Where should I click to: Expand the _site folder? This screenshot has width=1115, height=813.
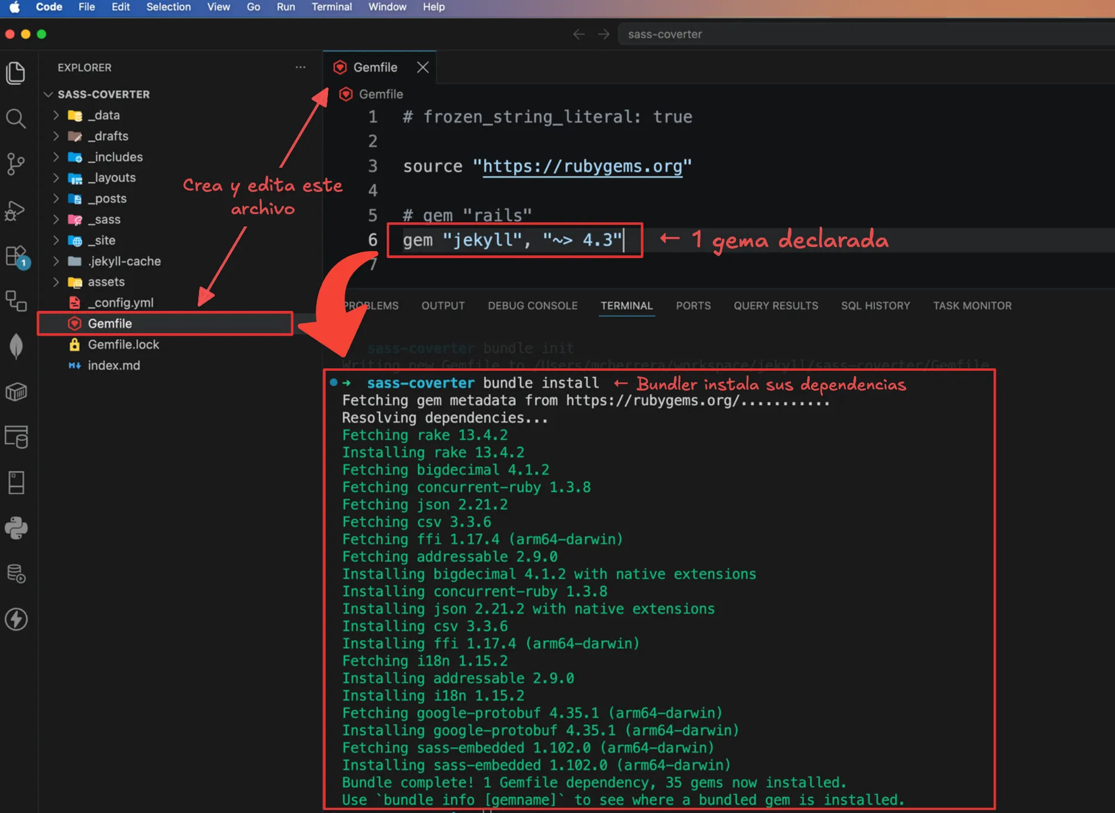[x=56, y=240]
